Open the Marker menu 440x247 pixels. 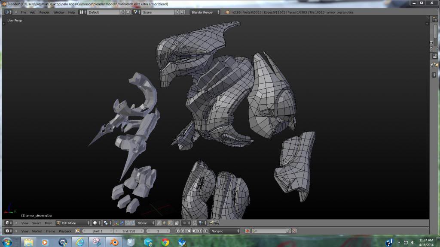[37, 231]
